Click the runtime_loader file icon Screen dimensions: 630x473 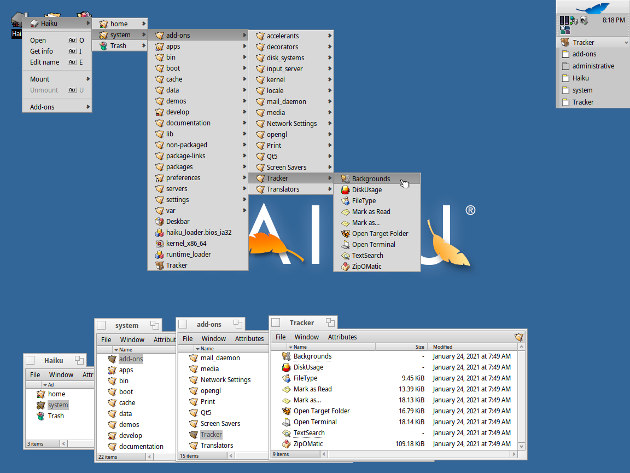click(x=160, y=254)
